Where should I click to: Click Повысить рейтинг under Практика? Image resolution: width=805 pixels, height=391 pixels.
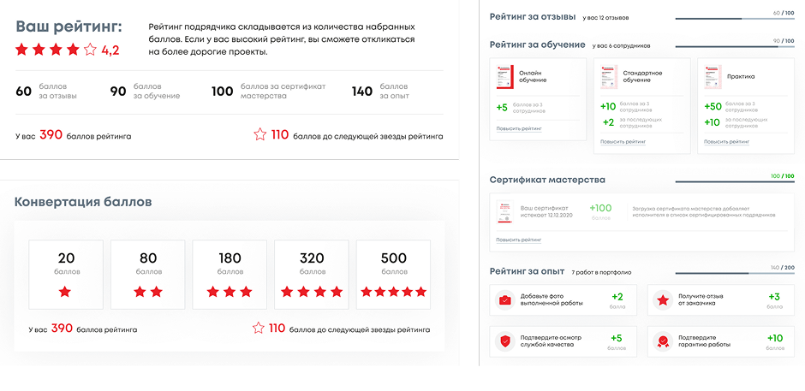[x=726, y=141]
